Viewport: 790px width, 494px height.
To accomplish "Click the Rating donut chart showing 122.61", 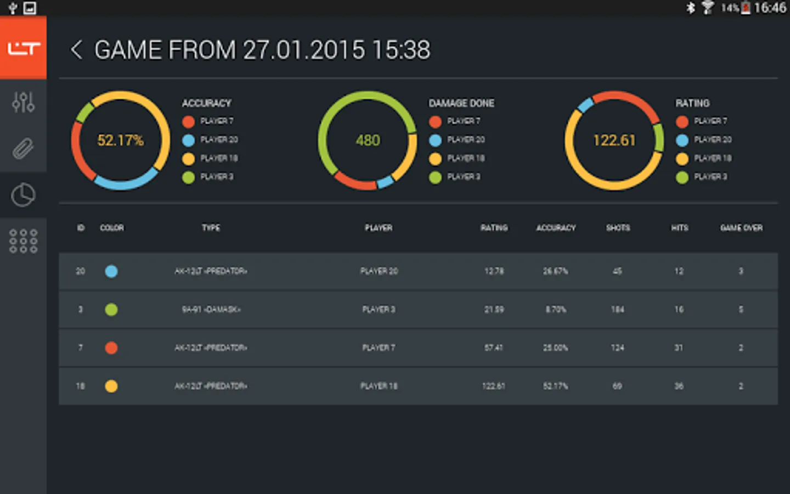I will tap(614, 141).
